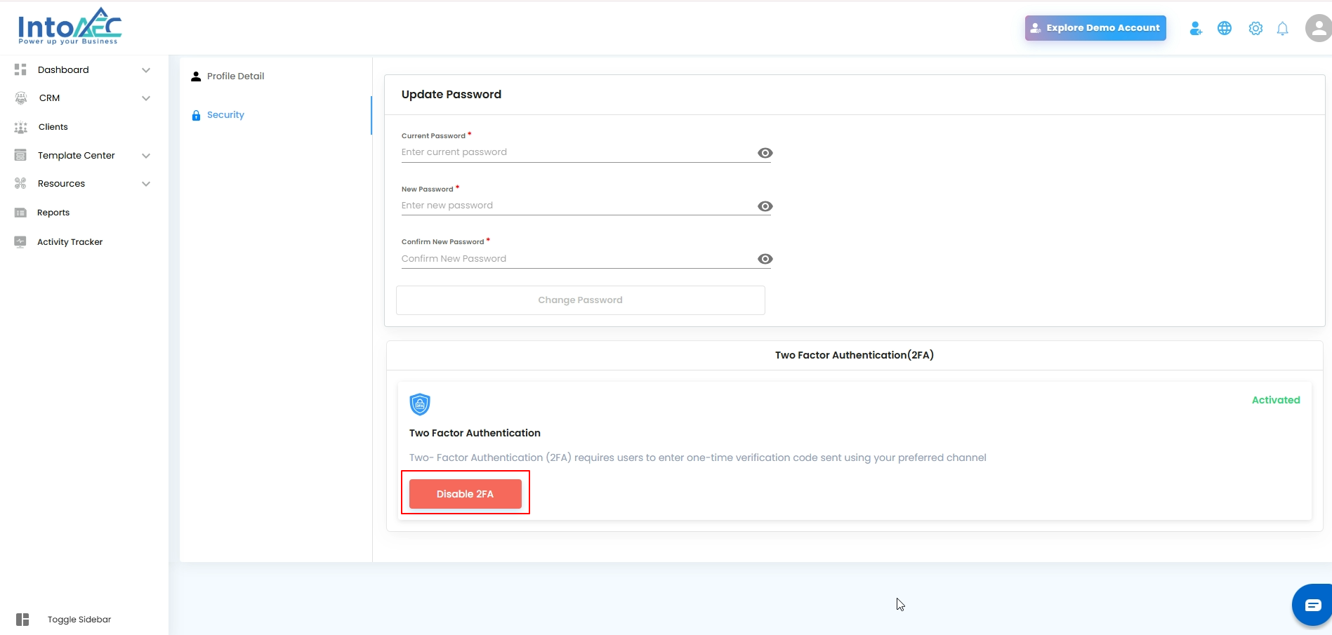Open the globe language icon
Viewport: 1332px width, 635px height.
click(1225, 29)
